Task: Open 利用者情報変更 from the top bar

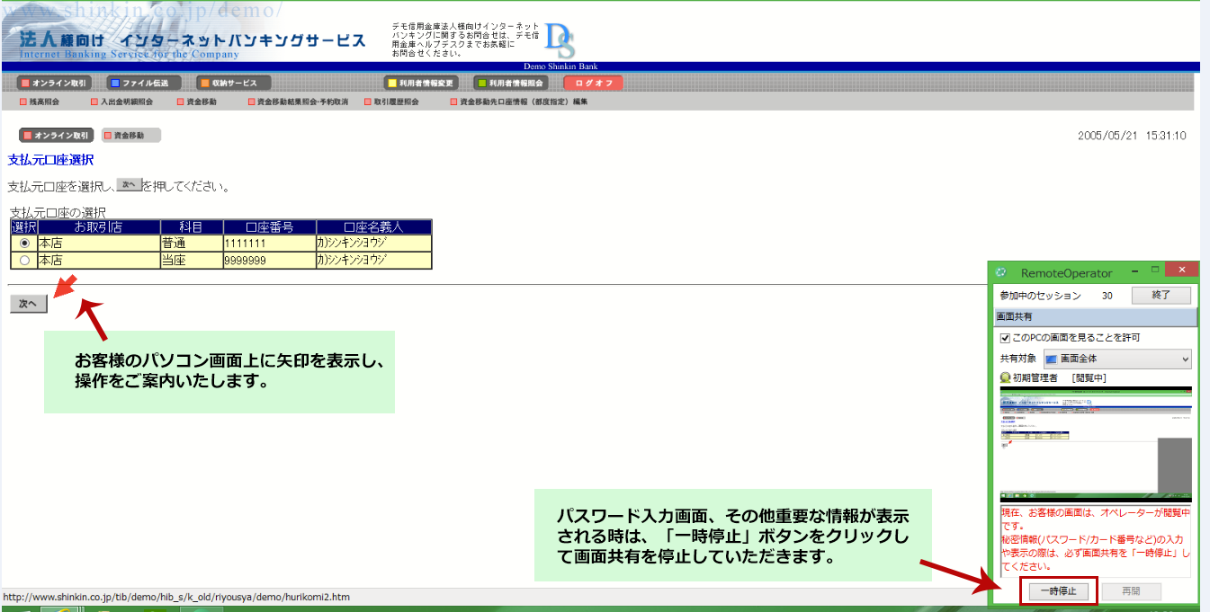Action: click(421, 83)
